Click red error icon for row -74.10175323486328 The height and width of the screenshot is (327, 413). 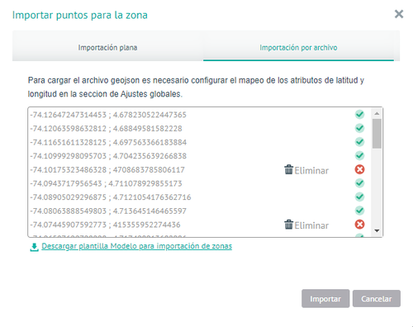(x=359, y=169)
